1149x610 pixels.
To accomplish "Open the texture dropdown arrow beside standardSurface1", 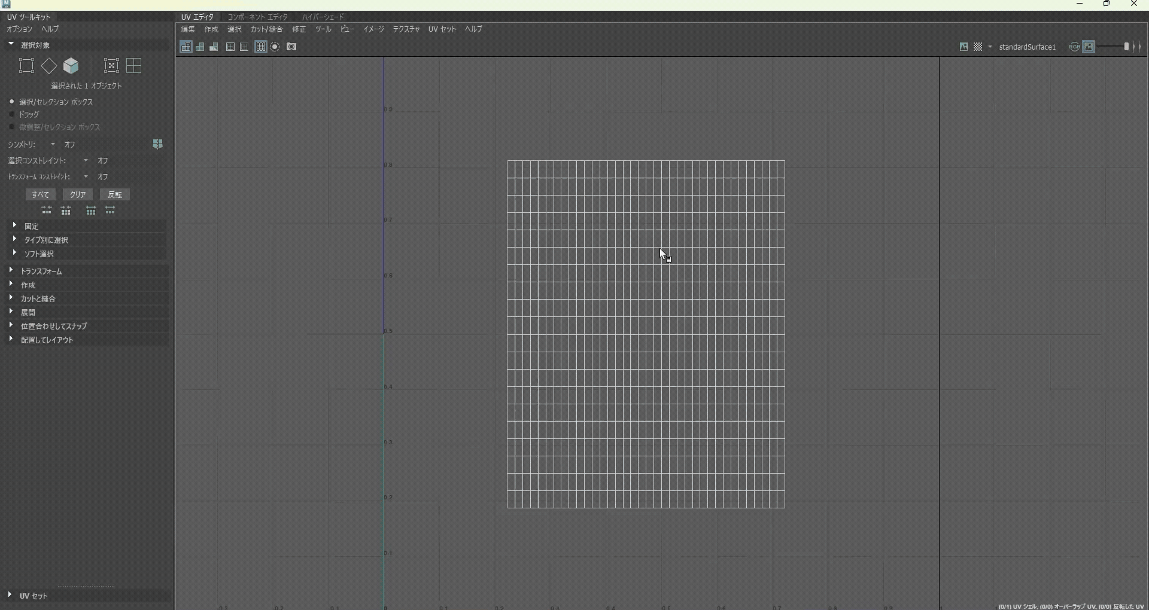I will point(990,47).
